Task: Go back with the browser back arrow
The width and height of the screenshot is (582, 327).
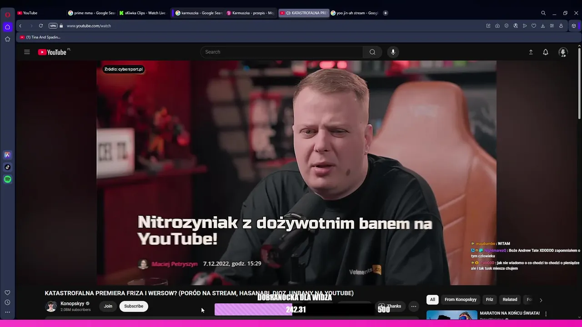Action: tap(20, 26)
